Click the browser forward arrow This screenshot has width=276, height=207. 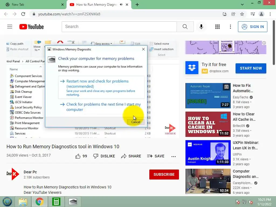pos(15,14)
